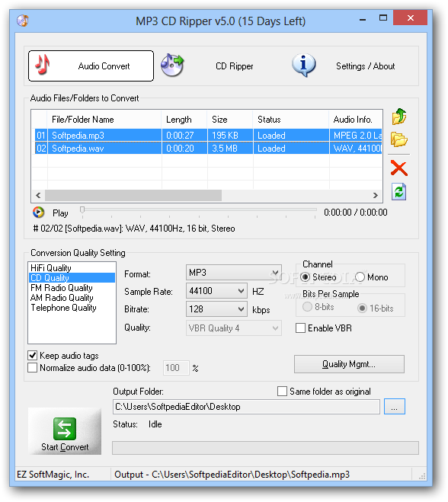This screenshot has width=448, height=502.
Task: Select the Softpedia.wav row
Action: click(x=208, y=149)
